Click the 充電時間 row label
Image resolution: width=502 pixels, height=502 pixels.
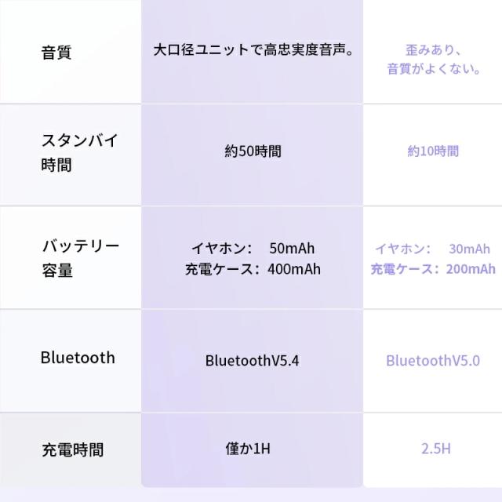tap(72, 450)
